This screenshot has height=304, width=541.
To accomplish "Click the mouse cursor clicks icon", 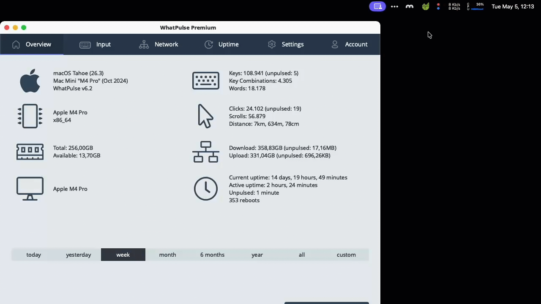I will [x=206, y=116].
